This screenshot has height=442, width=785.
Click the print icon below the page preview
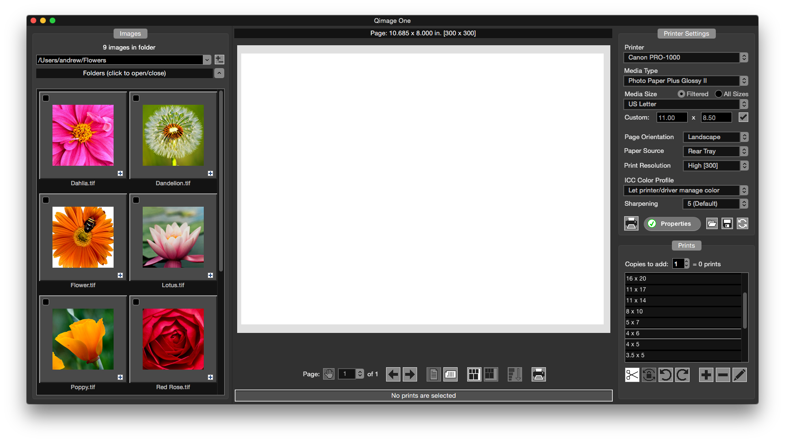pos(538,374)
